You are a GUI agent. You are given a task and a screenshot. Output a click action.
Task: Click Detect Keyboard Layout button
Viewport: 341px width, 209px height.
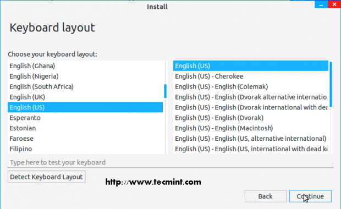pos(47,177)
